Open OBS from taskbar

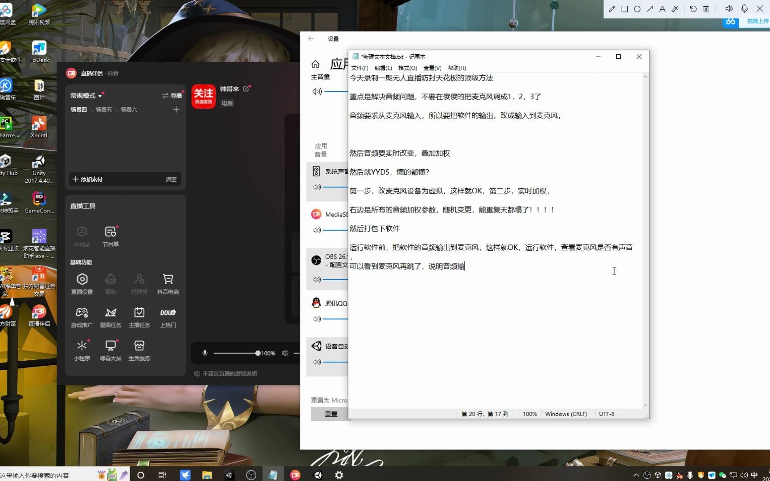pyautogui.click(x=251, y=475)
